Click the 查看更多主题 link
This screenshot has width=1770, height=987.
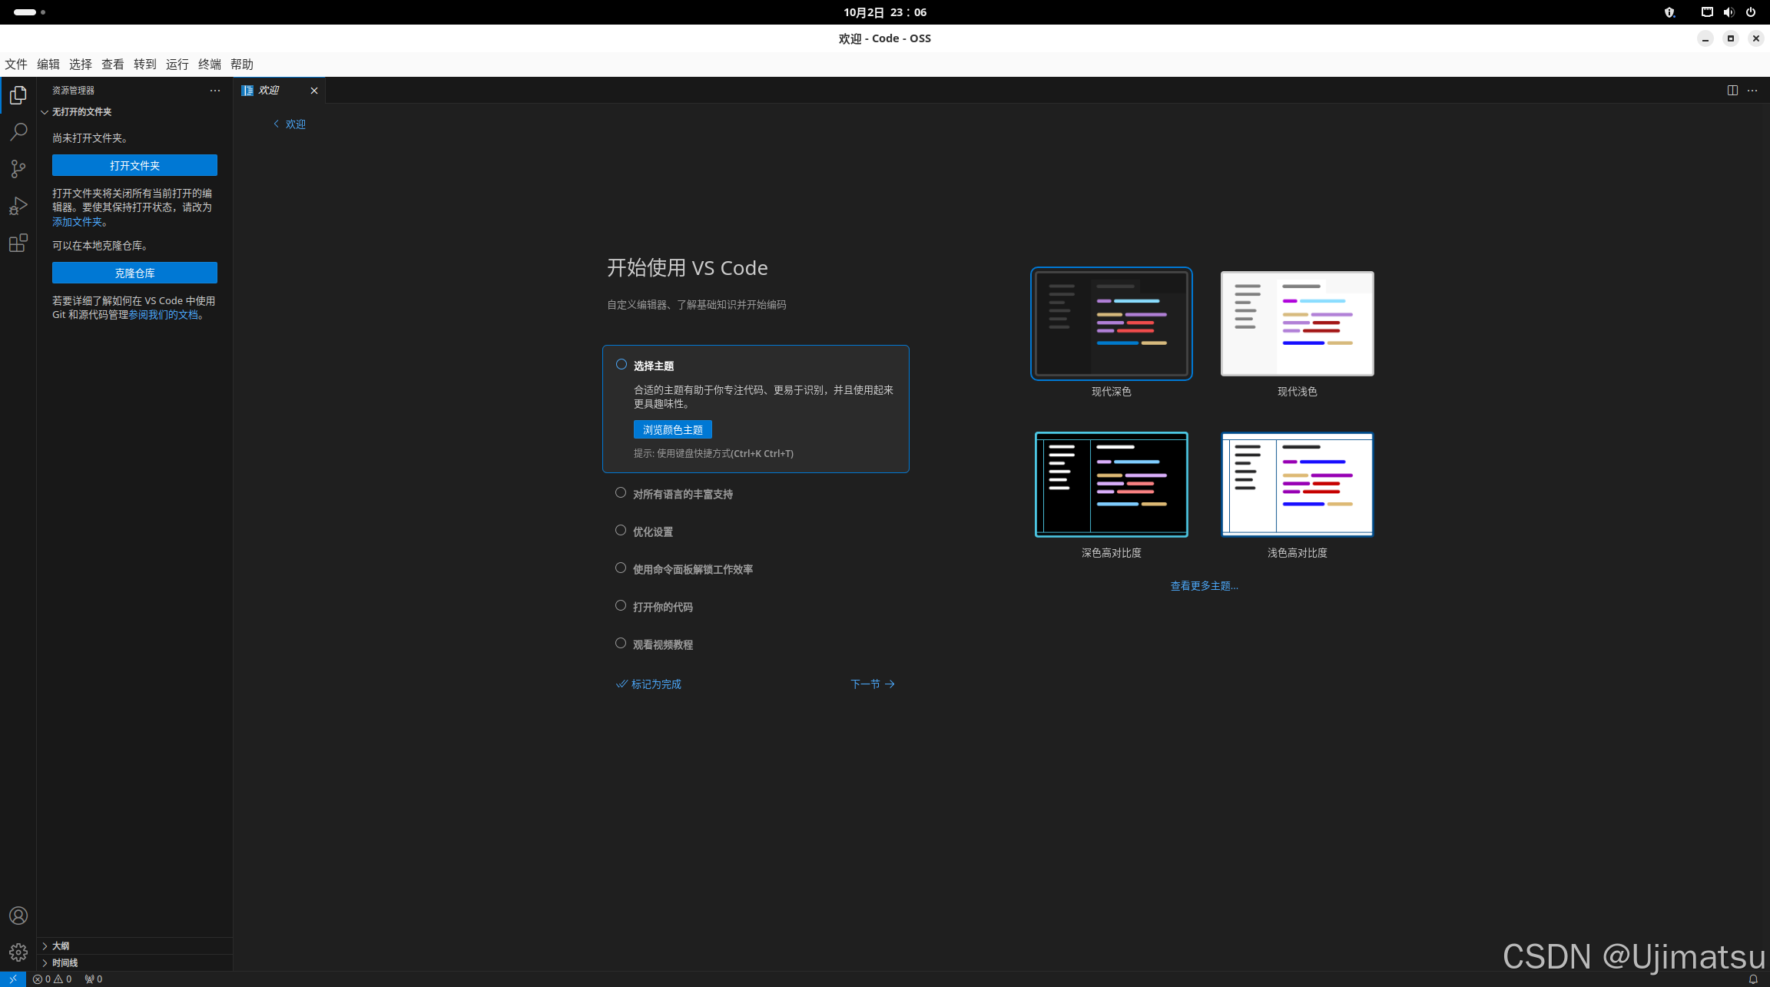coord(1204,586)
